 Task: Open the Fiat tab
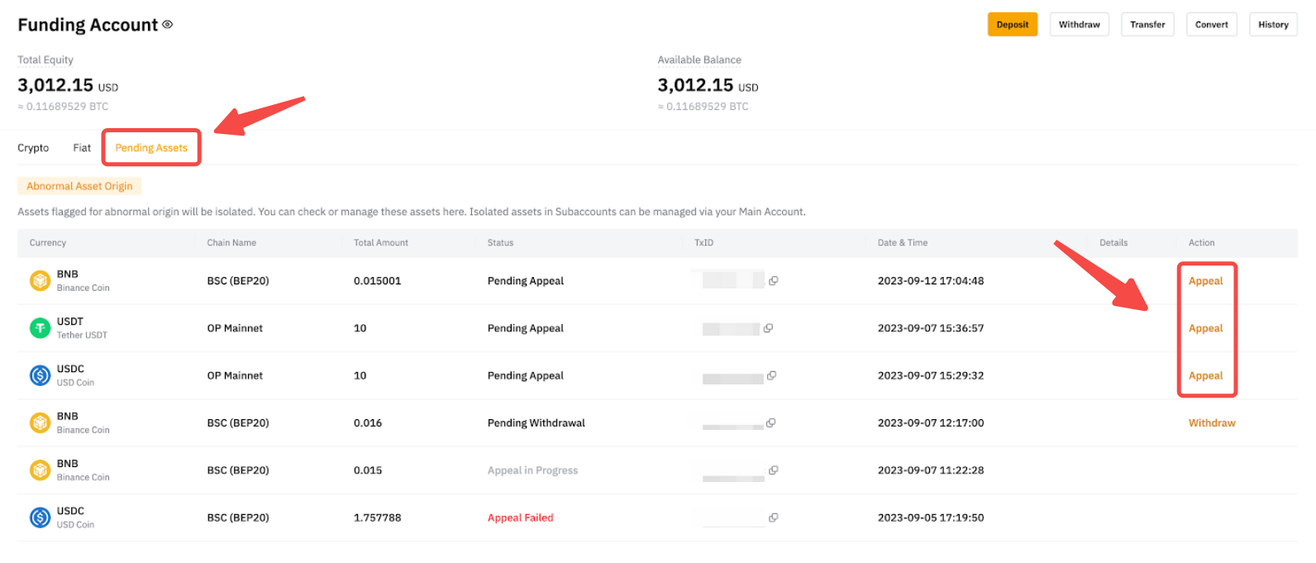tap(82, 148)
